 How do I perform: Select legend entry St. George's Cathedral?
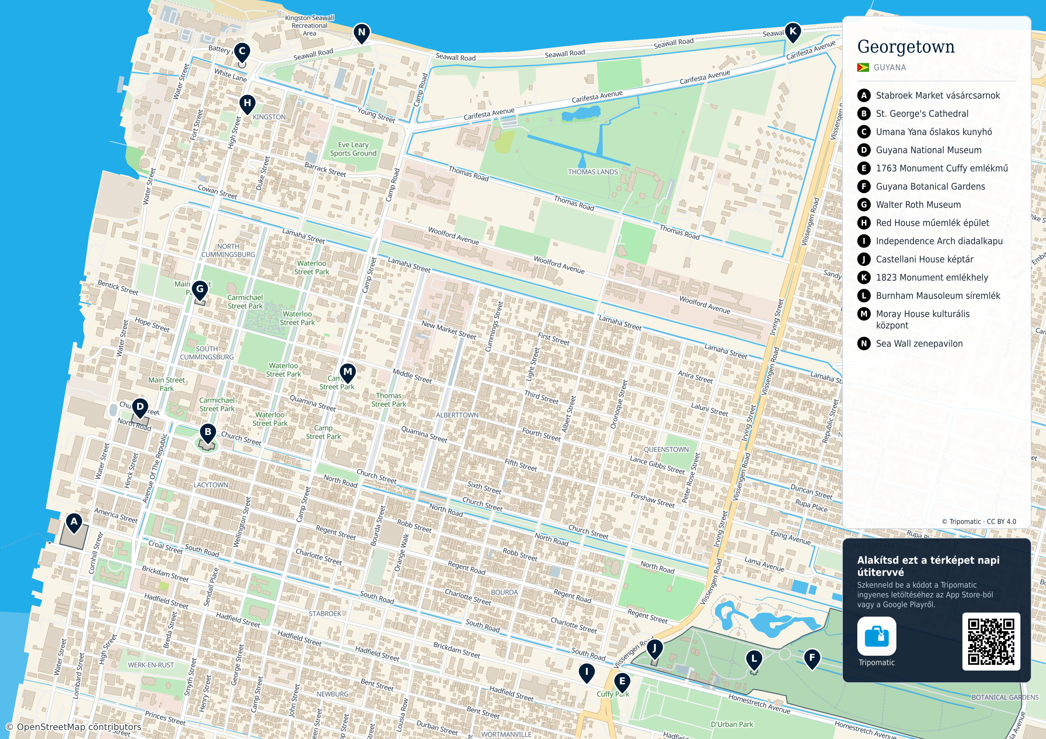[x=913, y=114]
